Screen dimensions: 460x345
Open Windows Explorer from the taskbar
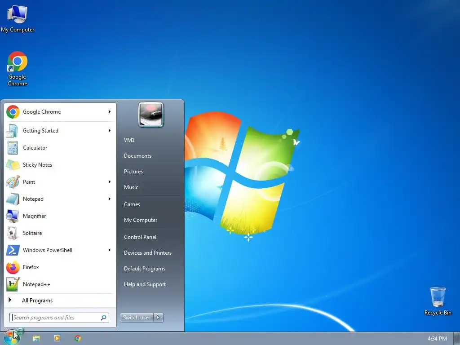(x=36, y=338)
